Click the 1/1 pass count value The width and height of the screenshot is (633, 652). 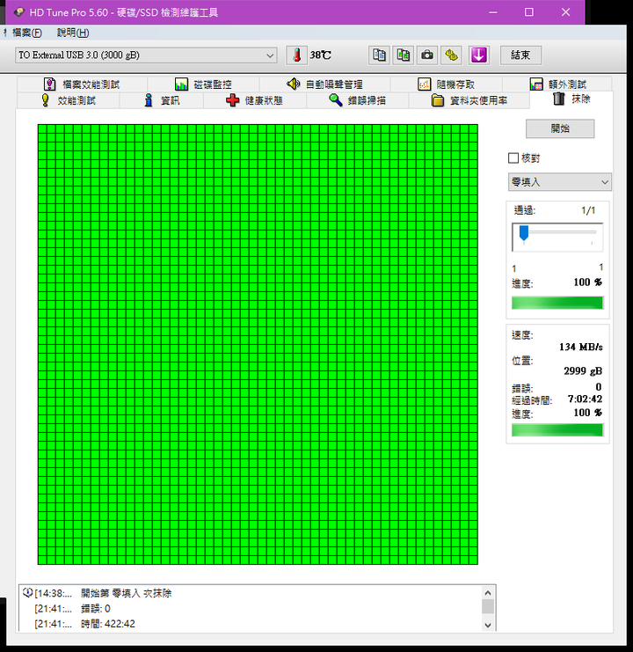pyautogui.click(x=588, y=210)
